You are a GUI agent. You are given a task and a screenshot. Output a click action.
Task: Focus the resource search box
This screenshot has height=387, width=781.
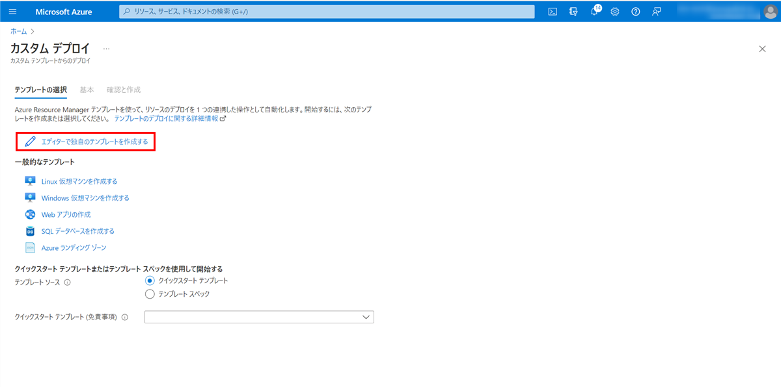pyautogui.click(x=327, y=12)
